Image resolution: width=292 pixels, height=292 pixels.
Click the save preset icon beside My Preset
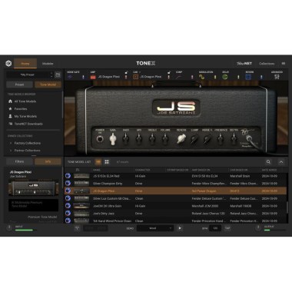pyautogui.click(x=58, y=75)
